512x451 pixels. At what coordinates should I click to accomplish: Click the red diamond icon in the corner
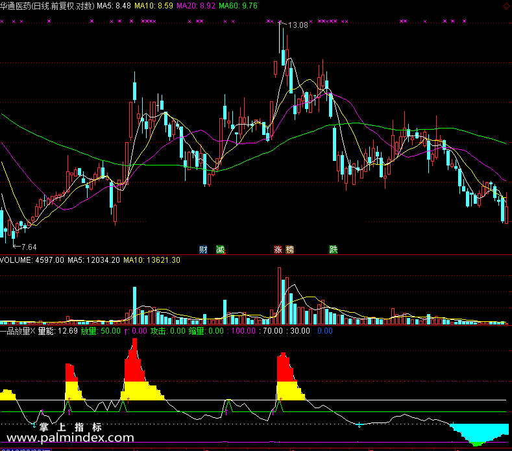507,6
